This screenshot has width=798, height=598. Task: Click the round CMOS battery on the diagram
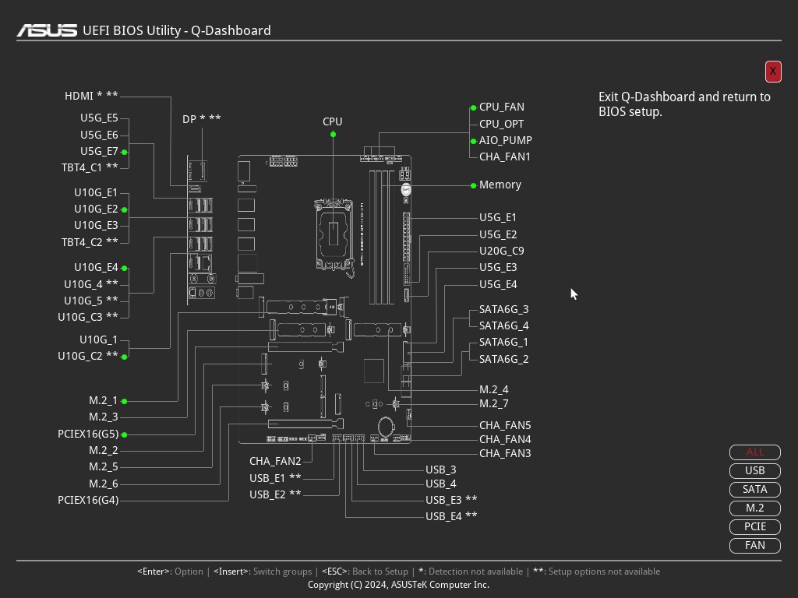[387, 427]
